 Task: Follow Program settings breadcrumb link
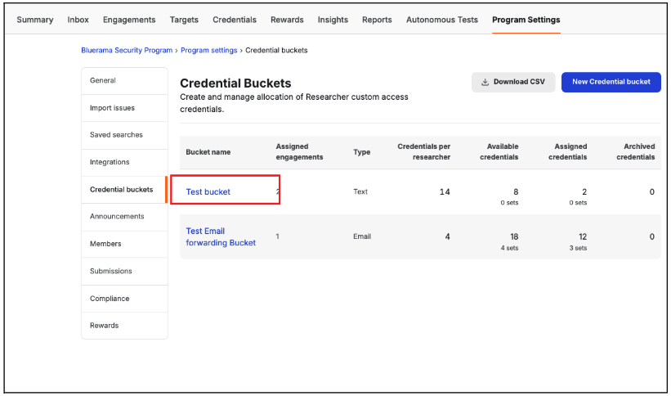[x=209, y=50]
